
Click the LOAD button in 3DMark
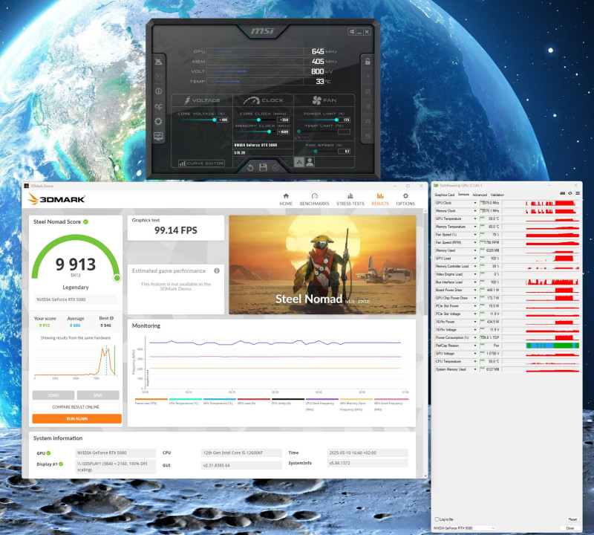coord(53,395)
